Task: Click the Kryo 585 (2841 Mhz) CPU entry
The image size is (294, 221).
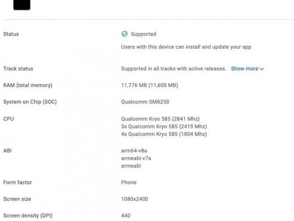Action: coord(160,119)
